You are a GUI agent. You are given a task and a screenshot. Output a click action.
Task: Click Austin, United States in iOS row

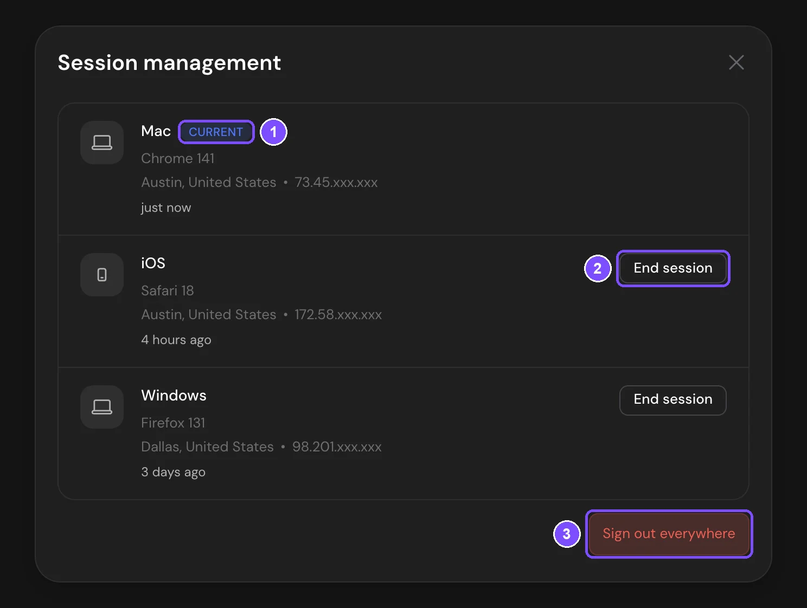[x=209, y=314]
